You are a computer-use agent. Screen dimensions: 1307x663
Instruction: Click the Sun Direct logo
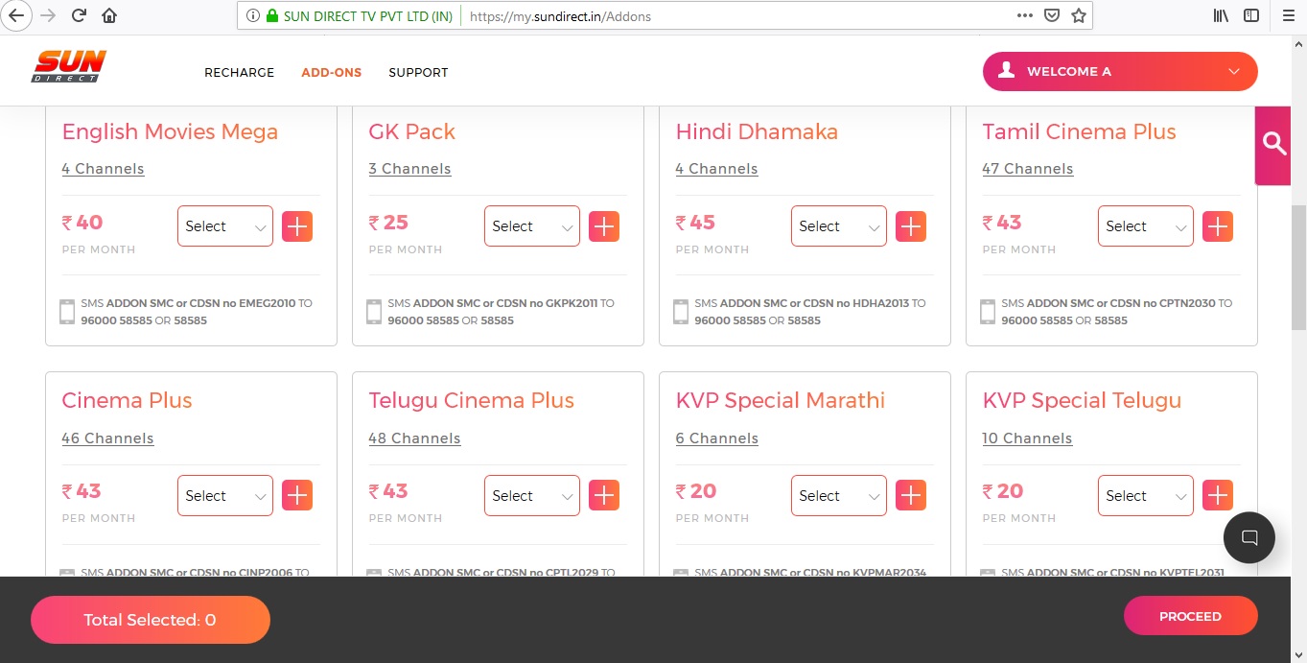pos(69,67)
